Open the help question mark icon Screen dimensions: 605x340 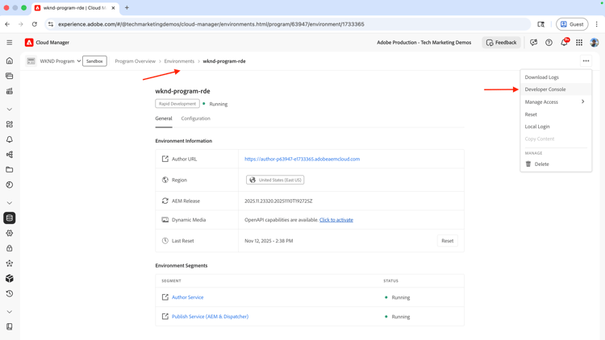[x=549, y=43]
